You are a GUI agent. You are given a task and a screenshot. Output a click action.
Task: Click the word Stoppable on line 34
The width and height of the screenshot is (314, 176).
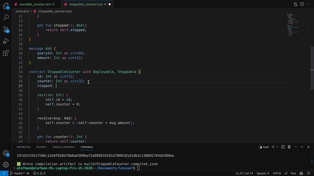tap(127, 72)
